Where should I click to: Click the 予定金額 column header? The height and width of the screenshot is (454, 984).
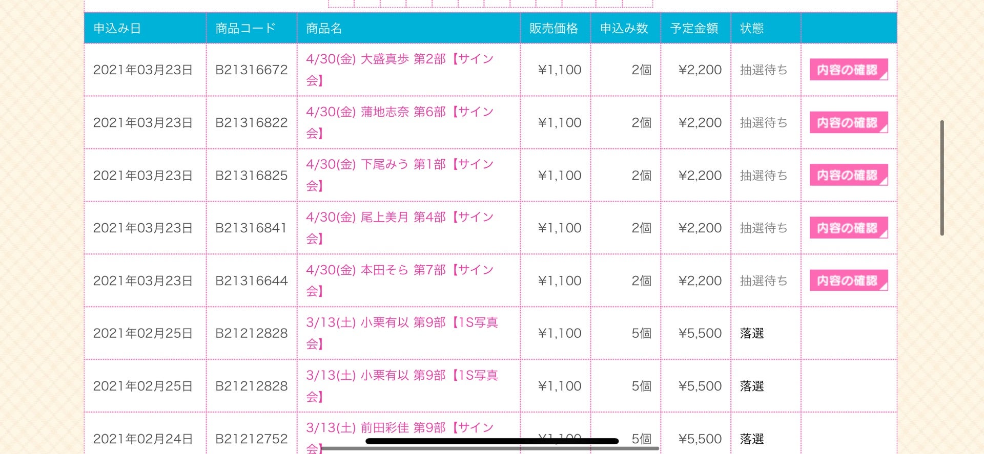(x=694, y=28)
